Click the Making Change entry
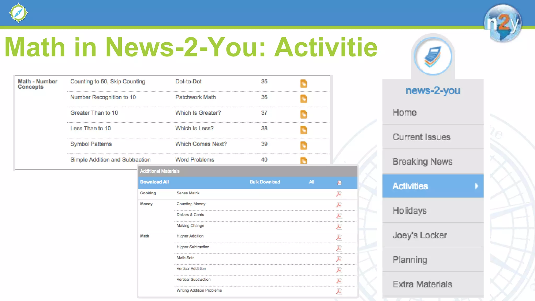 tap(190, 225)
